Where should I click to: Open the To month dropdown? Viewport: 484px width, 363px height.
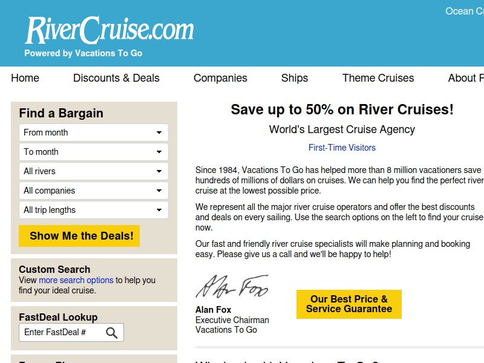tap(93, 152)
